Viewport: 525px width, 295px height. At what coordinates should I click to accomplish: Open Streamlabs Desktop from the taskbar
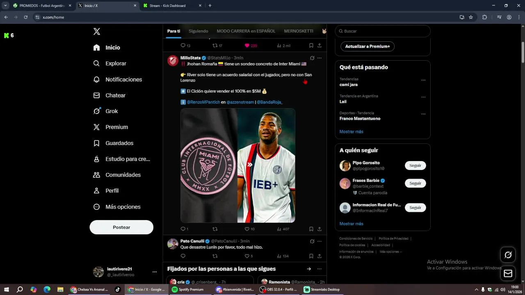click(322, 290)
